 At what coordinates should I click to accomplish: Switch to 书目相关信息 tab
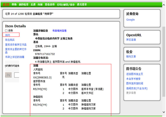[x=59, y=31]
